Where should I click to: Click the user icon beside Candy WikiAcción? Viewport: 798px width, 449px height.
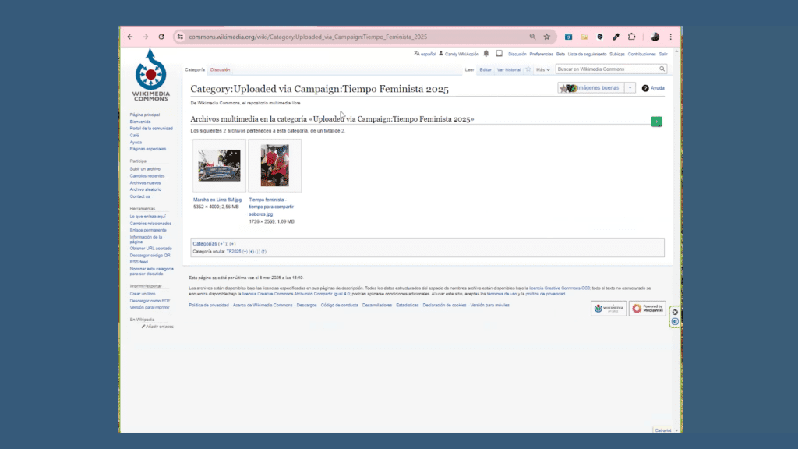click(x=441, y=54)
